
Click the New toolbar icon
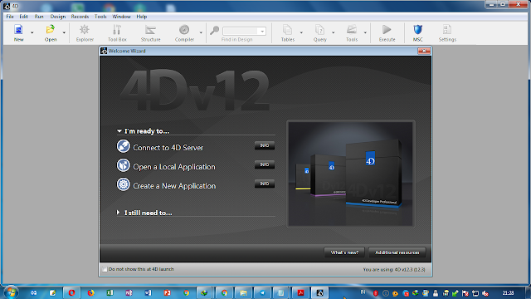tap(18, 30)
